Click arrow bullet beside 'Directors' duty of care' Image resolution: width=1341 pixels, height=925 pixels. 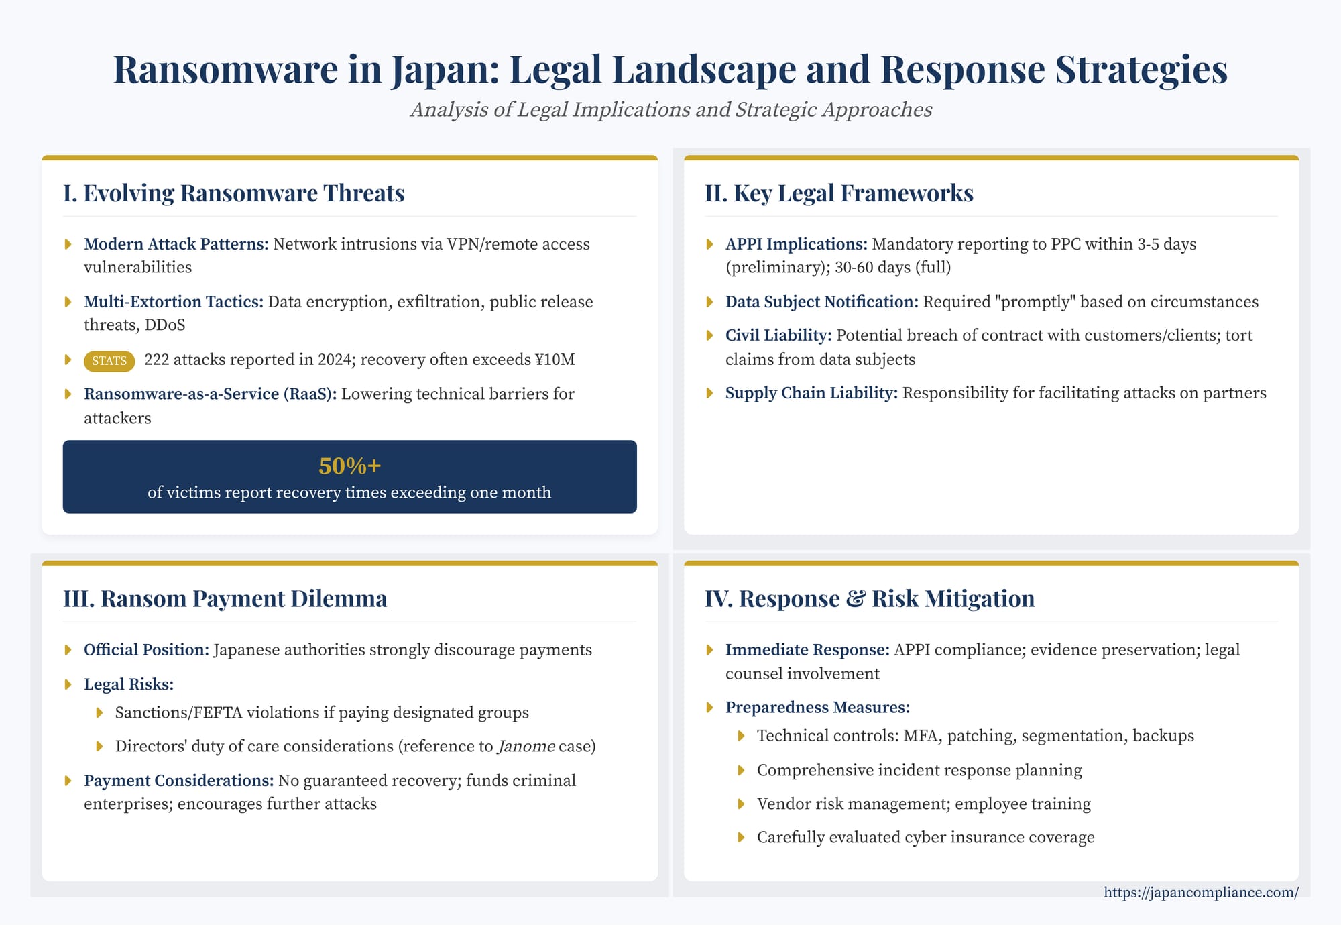pyautogui.click(x=99, y=747)
